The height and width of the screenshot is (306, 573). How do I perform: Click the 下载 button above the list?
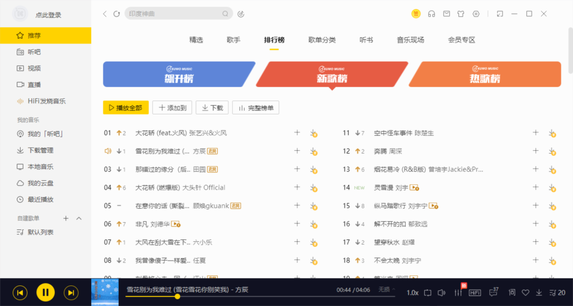[x=212, y=108]
